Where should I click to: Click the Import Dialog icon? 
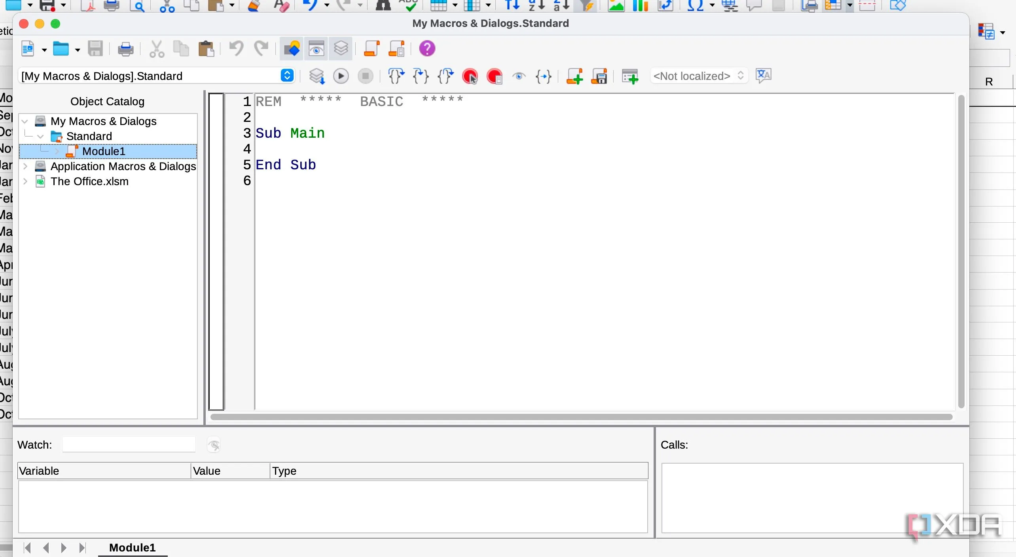[x=630, y=76]
